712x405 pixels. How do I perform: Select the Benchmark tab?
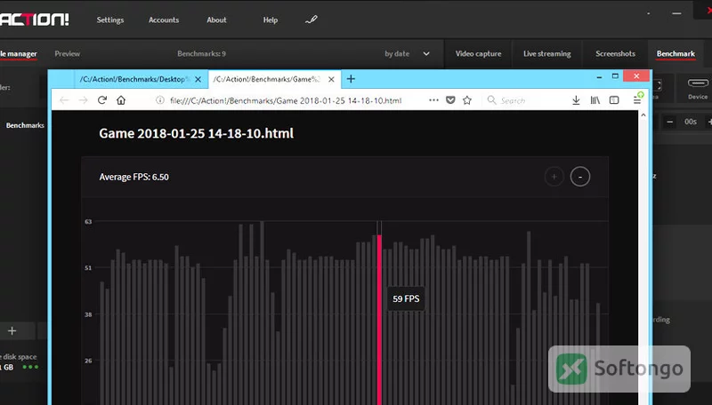[676, 53]
